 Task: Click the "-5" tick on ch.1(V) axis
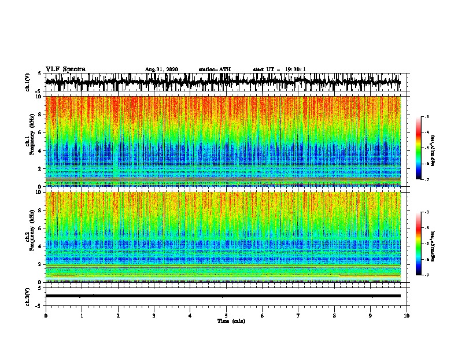point(39,91)
